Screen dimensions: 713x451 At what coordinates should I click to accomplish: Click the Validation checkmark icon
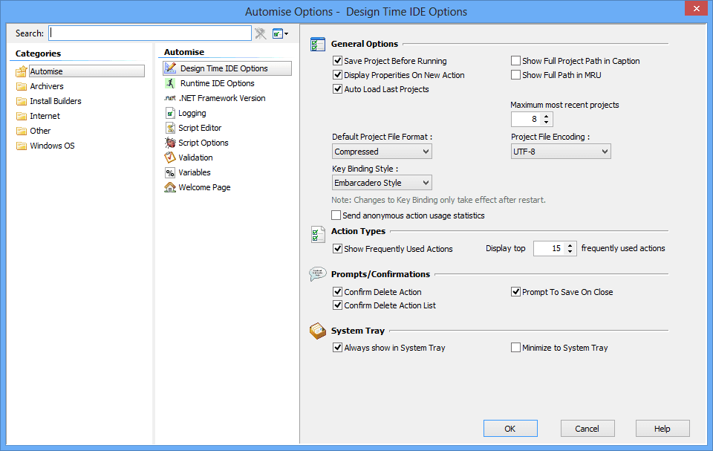click(x=170, y=158)
